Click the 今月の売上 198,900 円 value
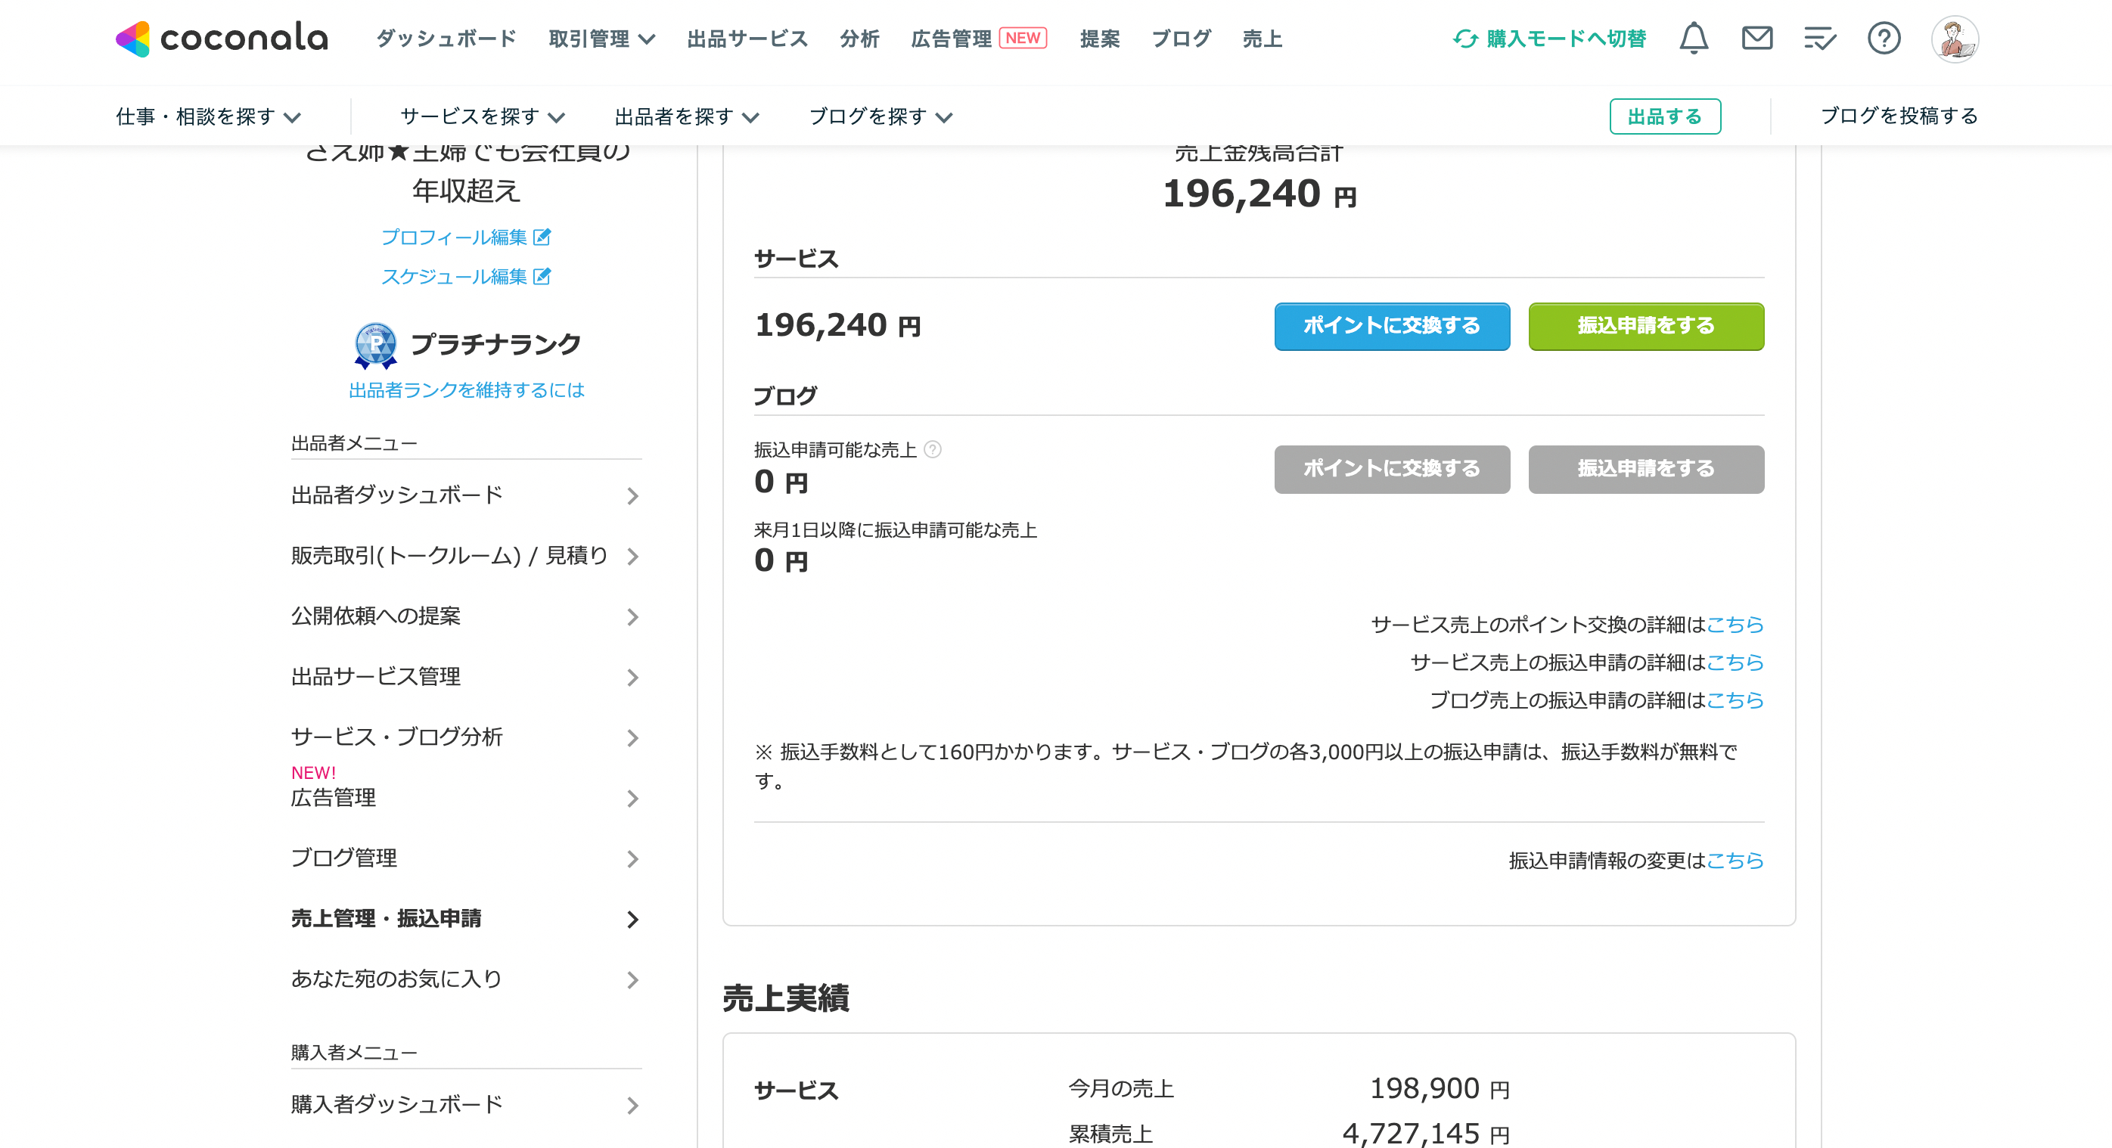The width and height of the screenshot is (2112, 1148). pyautogui.click(x=1440, y=1089)
